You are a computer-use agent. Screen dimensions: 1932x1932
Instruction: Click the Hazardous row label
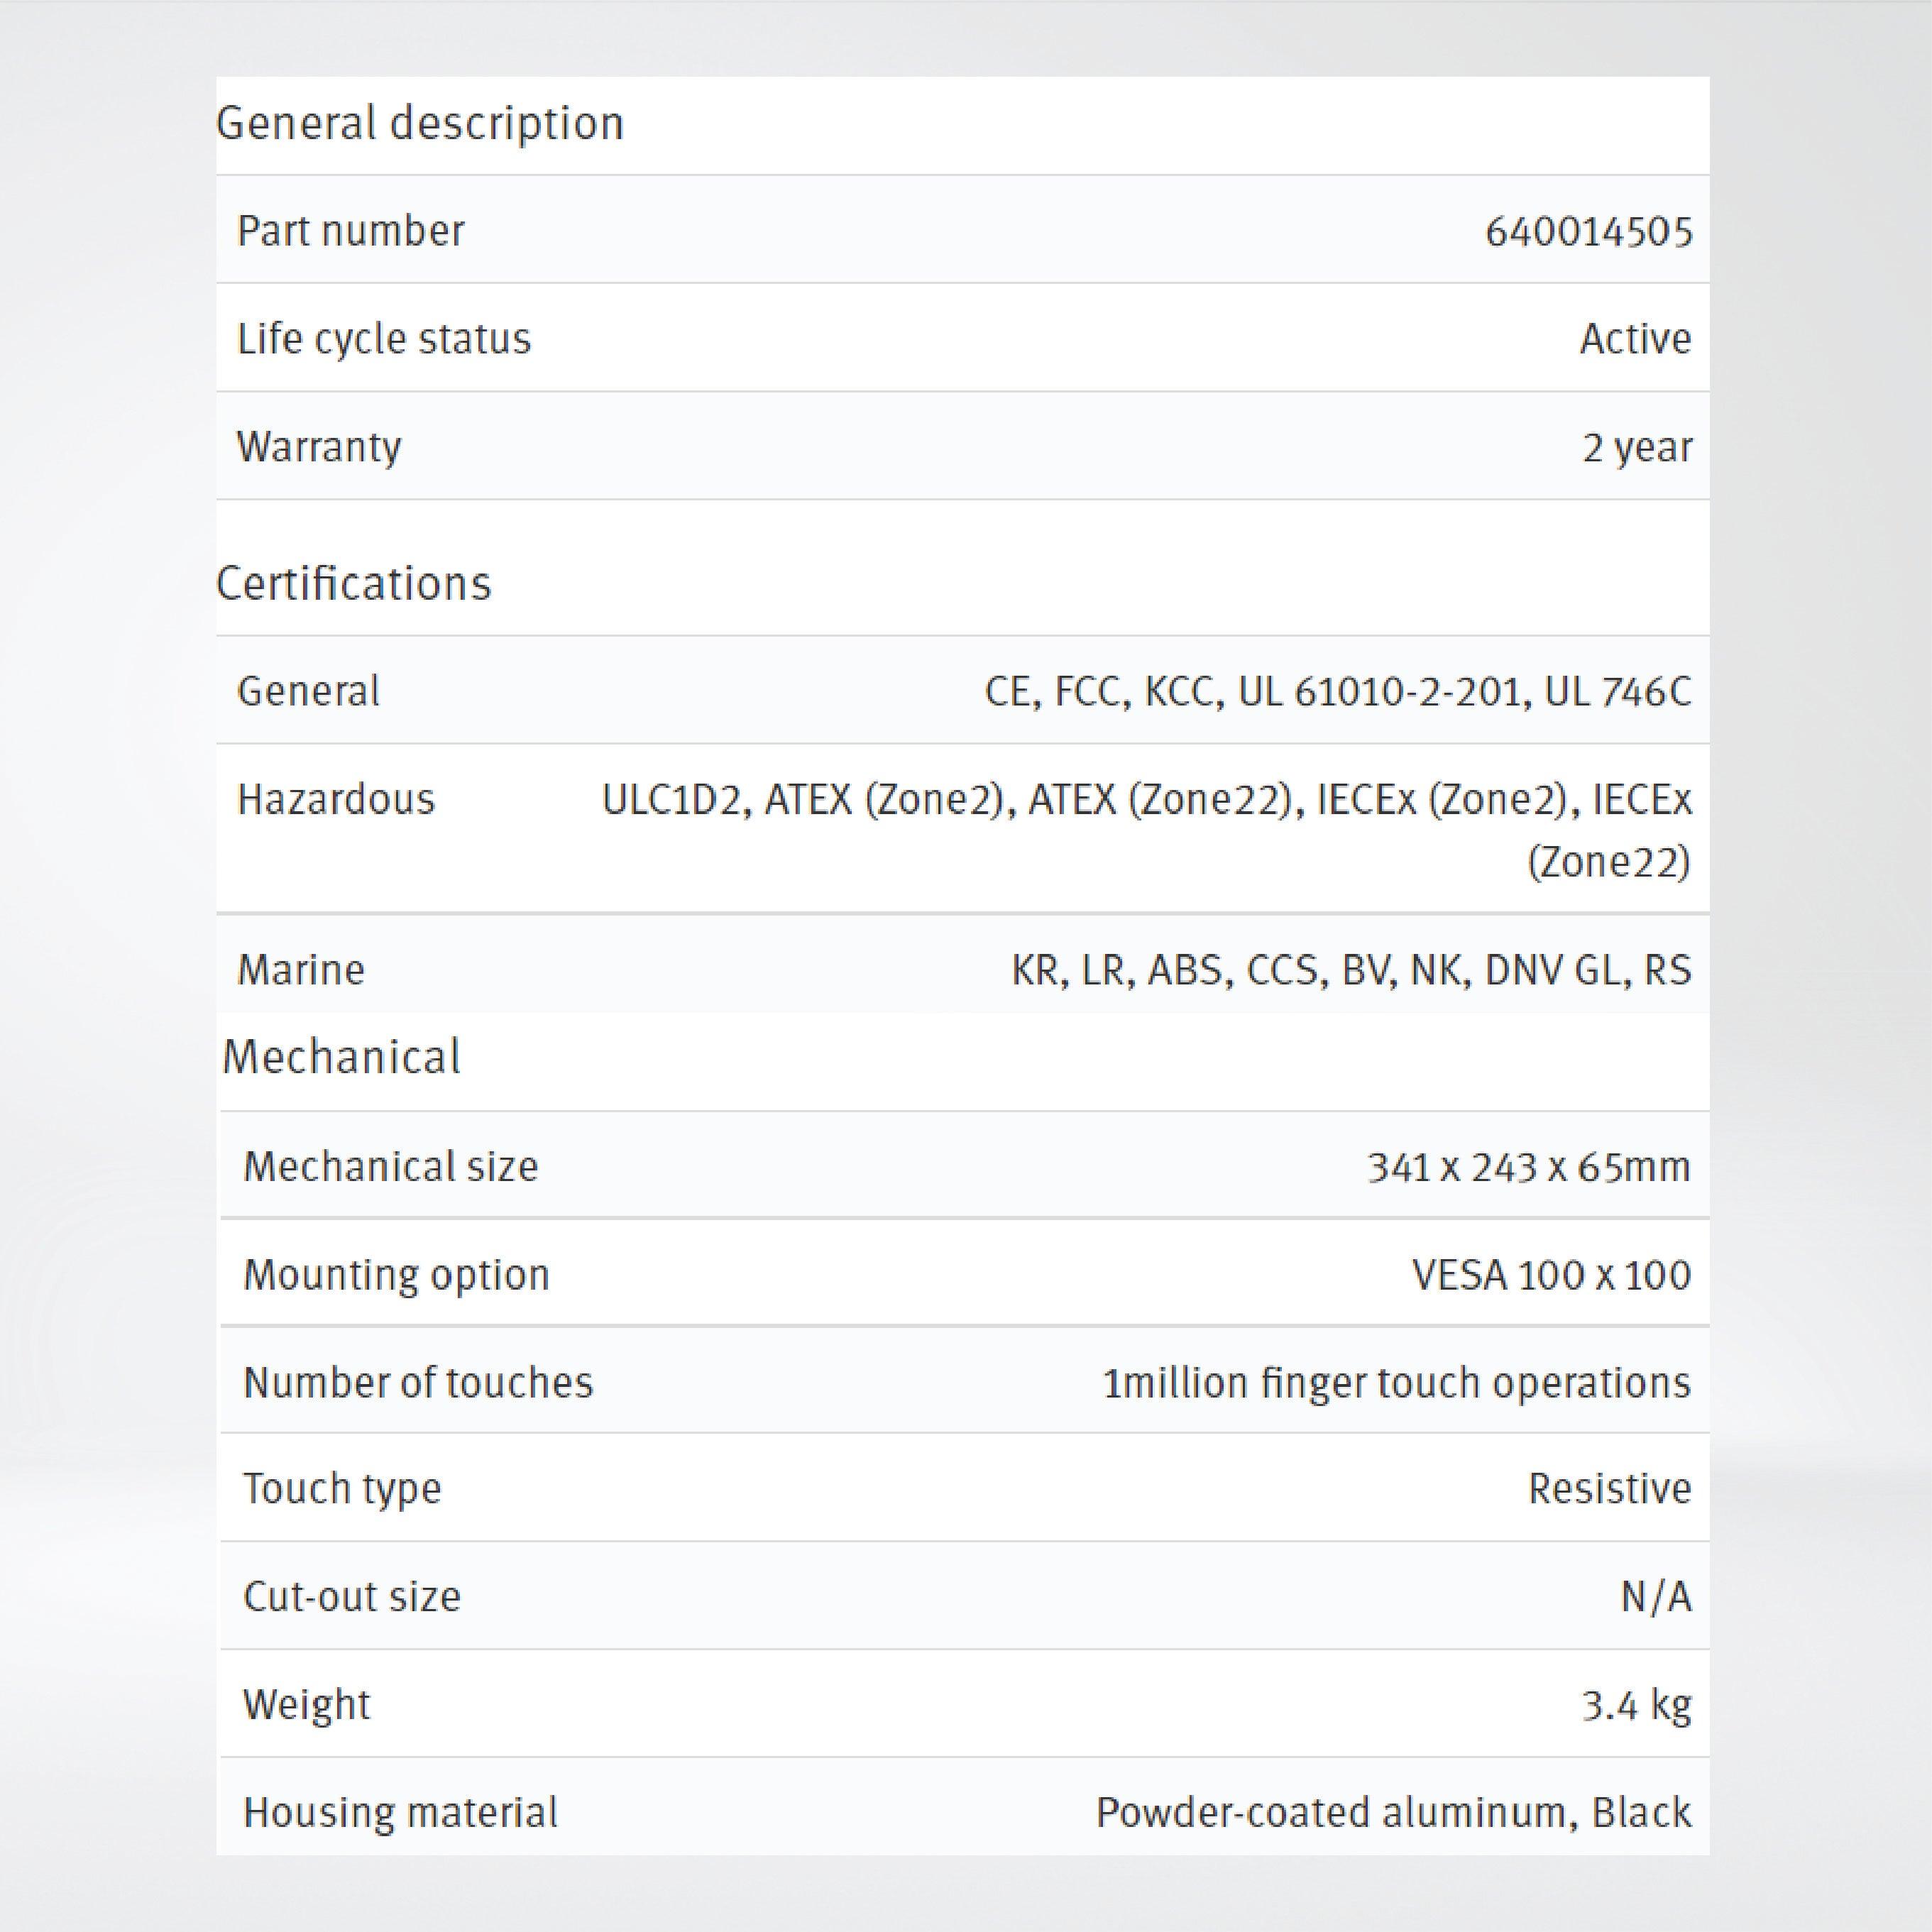[x=336, y=800]
